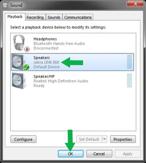The height and width of the screenshot is (163, 146).
Task: Switch to the Recording tab
Action: click(x=35, y=17)
